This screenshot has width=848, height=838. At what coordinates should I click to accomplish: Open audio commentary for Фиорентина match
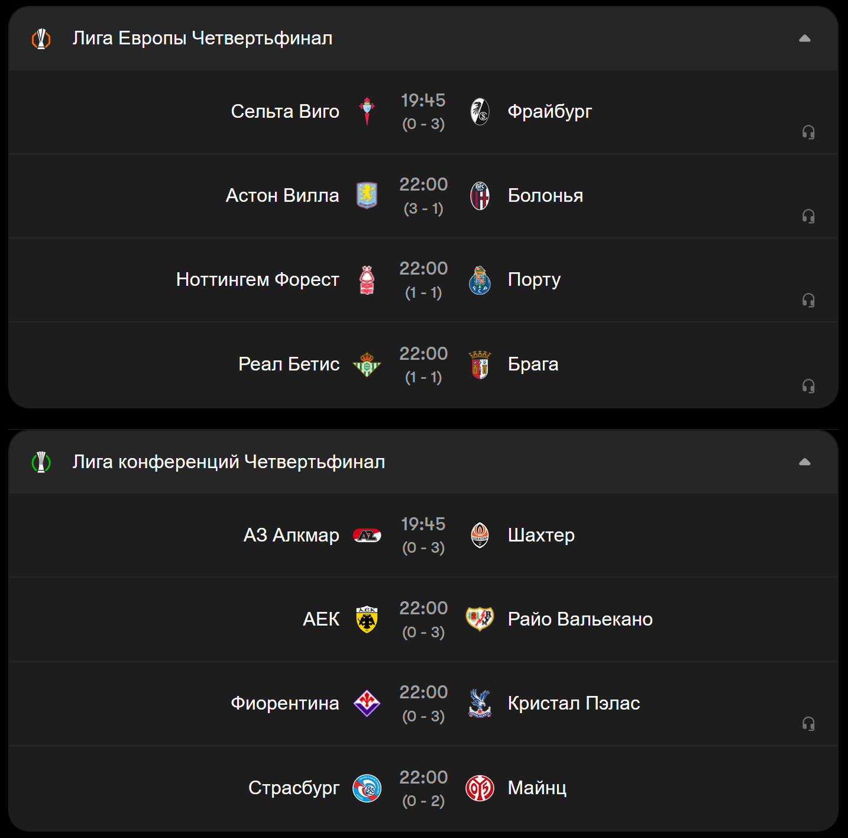[x=808, y=724]
